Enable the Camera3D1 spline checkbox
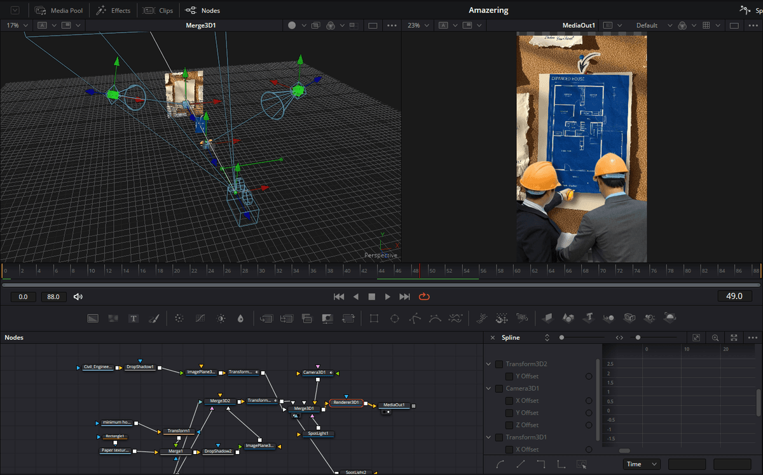This screenshot has width=763, height=475. tap(498, 388)
